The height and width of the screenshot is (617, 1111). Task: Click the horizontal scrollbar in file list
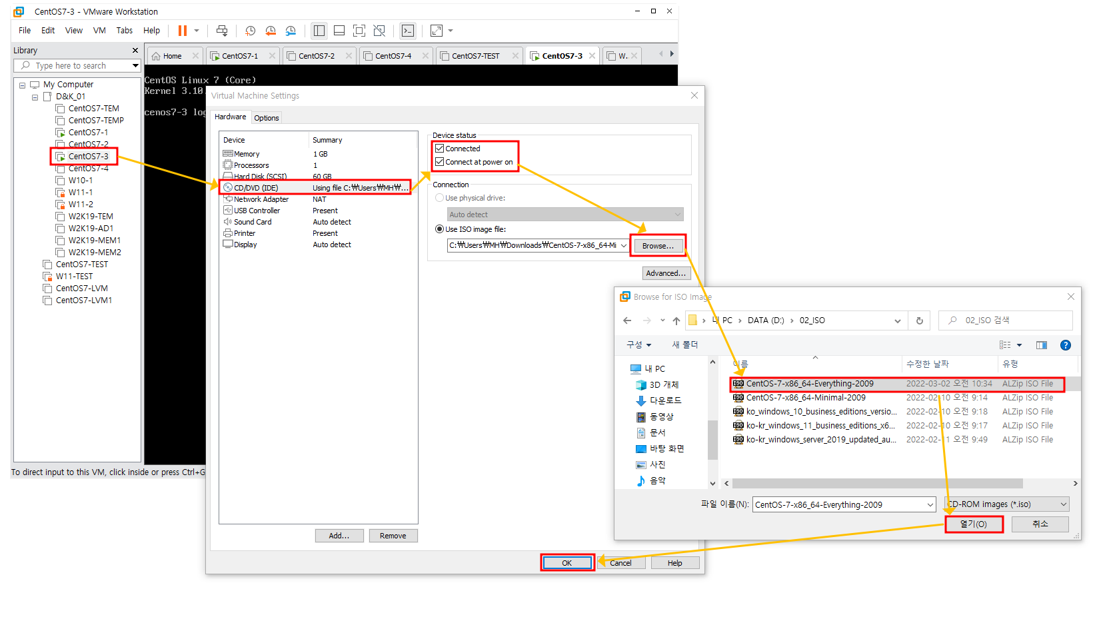pos(877,484)
